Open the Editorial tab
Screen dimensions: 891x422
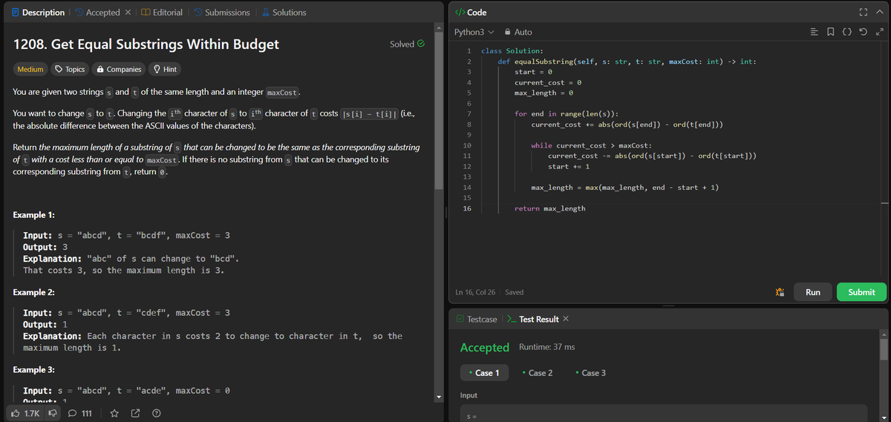pyautogui.click(x=161, y=13)
